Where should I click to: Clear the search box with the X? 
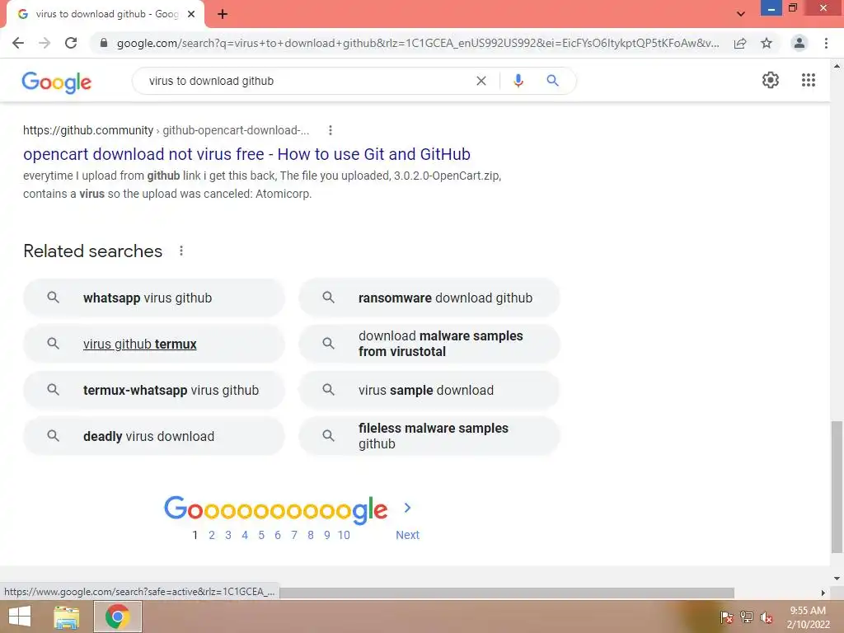[x=481, y=81]
